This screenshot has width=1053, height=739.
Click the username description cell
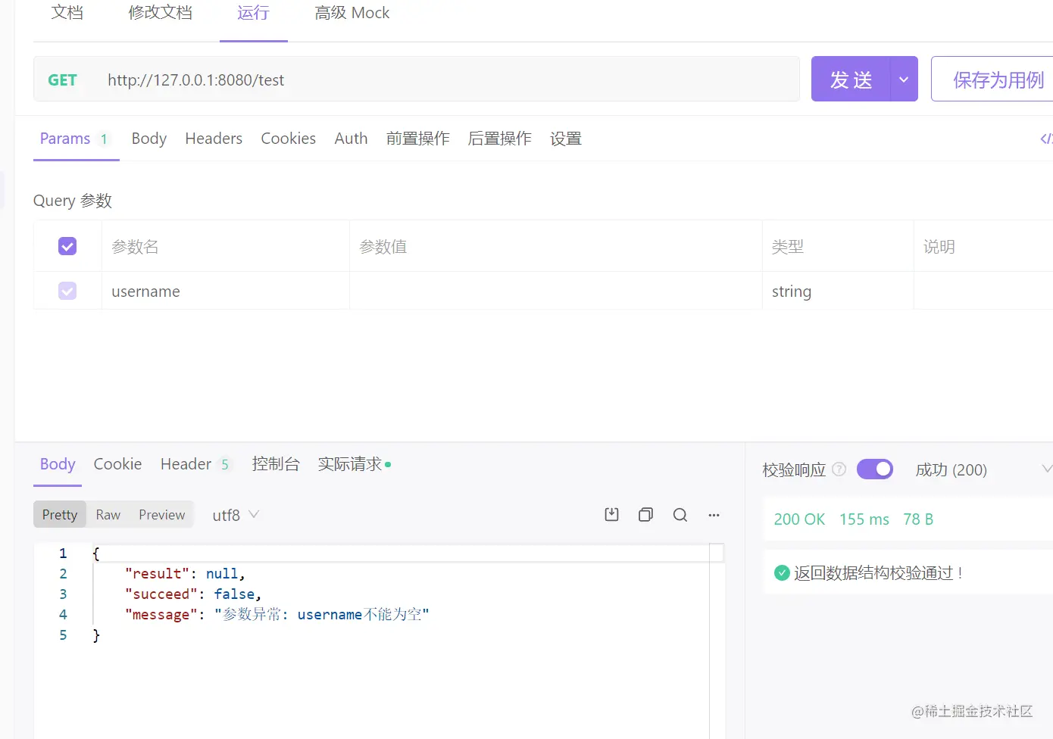coord(983,292)
